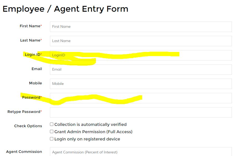Click the 'Login only on registered device' text
The height and width of the screenshot is (156, 235).
(x=87, y=139)
